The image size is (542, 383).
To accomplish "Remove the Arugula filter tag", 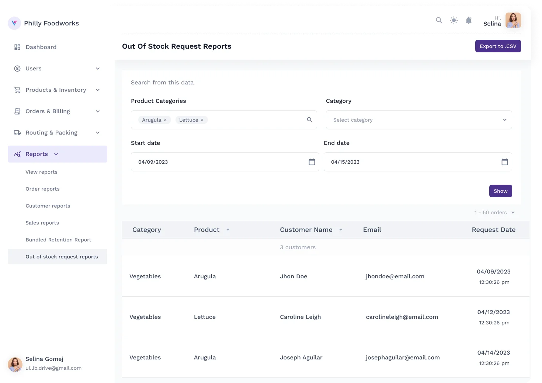I will tap(165, 120).
